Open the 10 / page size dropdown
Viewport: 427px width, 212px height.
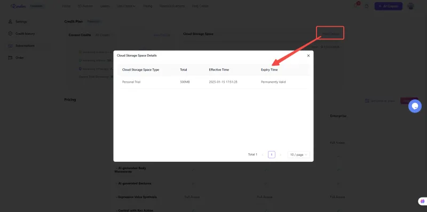click(298, 155)
